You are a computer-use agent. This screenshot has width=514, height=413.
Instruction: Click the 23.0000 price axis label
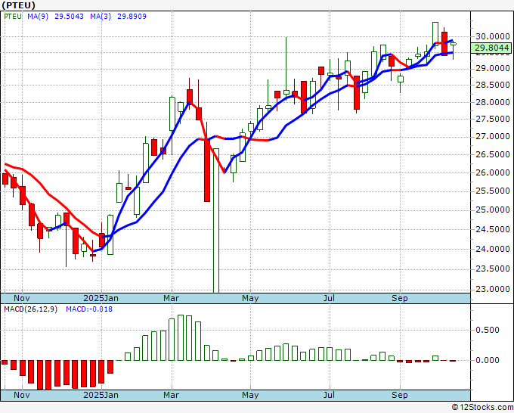[493, 290]
